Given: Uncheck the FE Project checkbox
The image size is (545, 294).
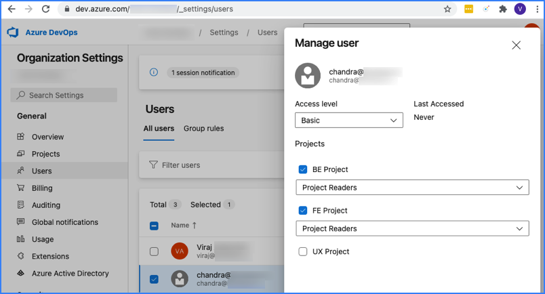Looking at the screenshot, I should 303,211.
